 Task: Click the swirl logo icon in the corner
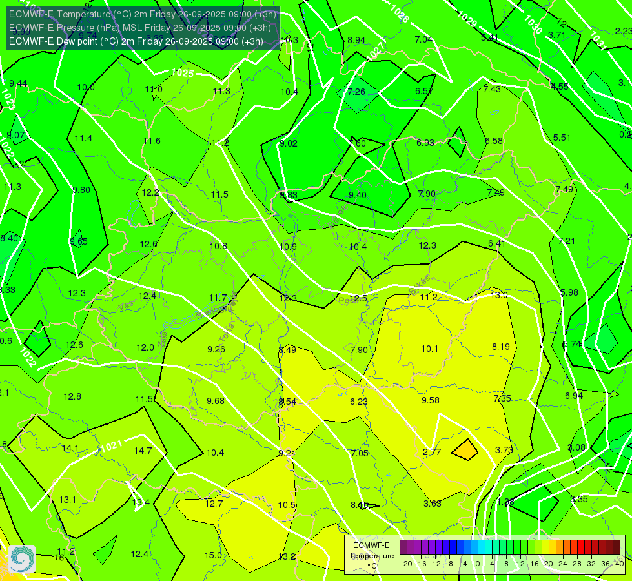[22, 559]
